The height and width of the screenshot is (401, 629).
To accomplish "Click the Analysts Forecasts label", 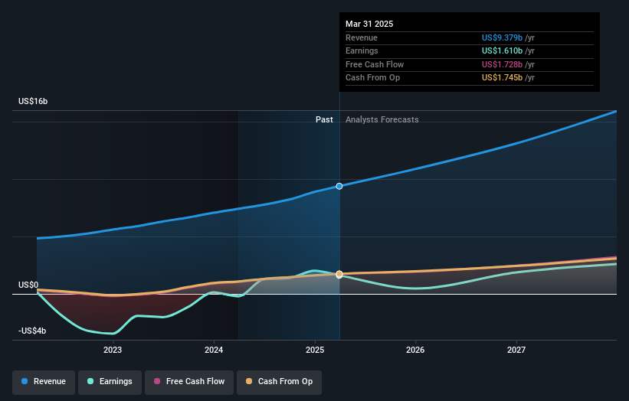I will [382, 119].
